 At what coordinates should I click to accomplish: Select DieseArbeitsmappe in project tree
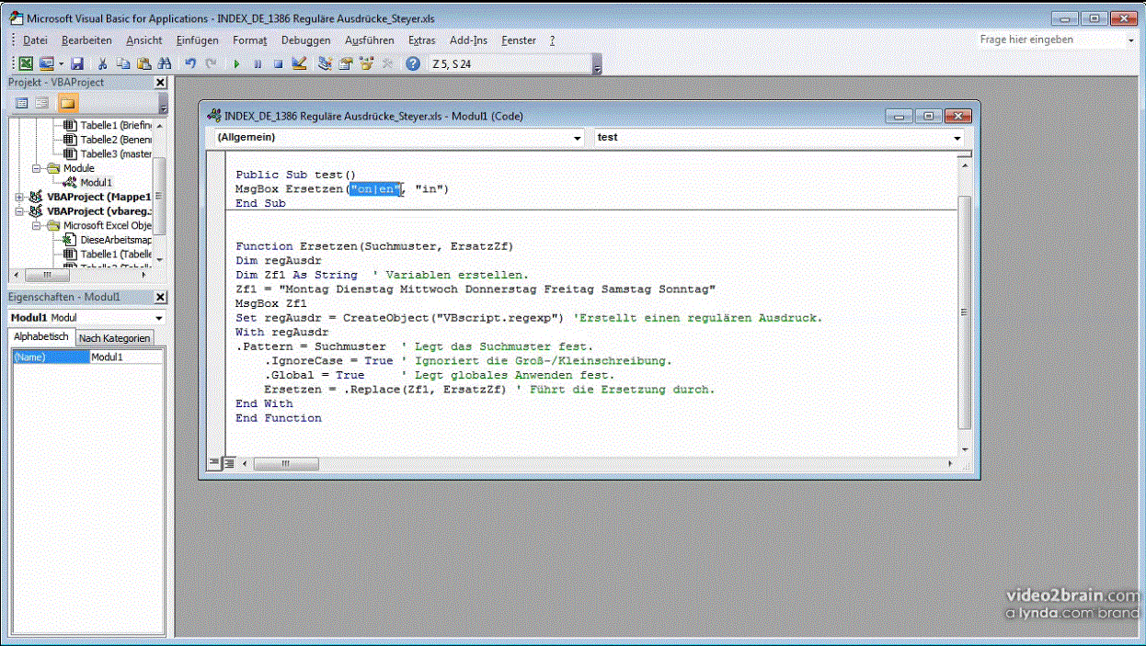point(115,240)
